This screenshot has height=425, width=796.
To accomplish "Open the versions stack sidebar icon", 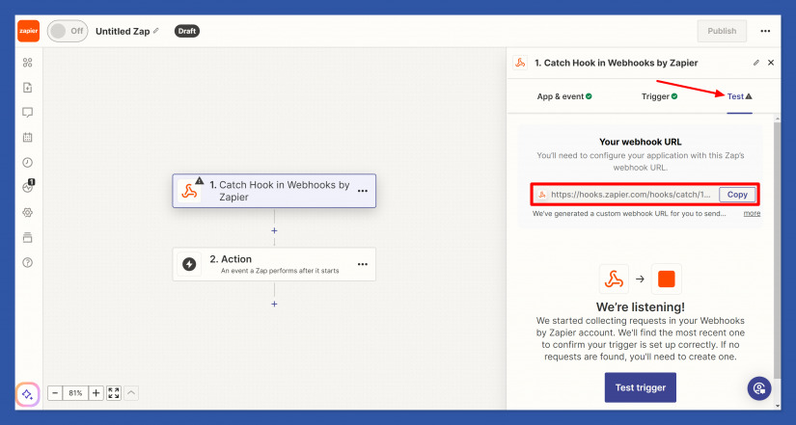I will [28, 237].
